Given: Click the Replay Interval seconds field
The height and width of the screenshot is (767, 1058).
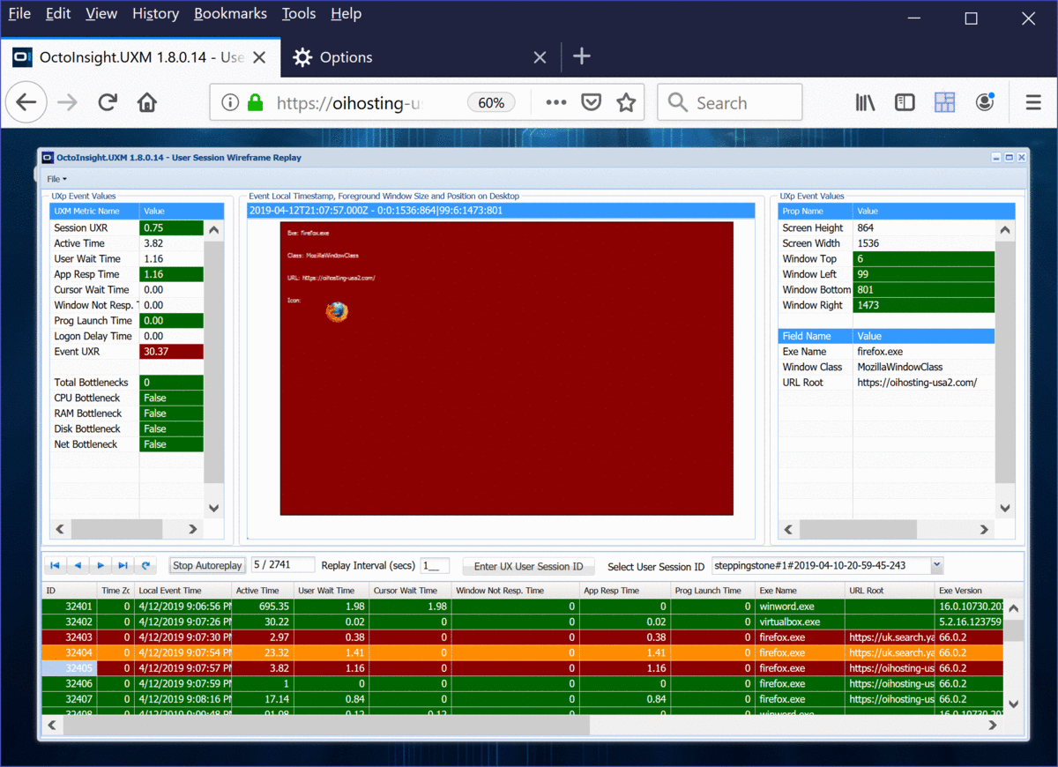Looking at the screenshot, I should tap(436, 566).
